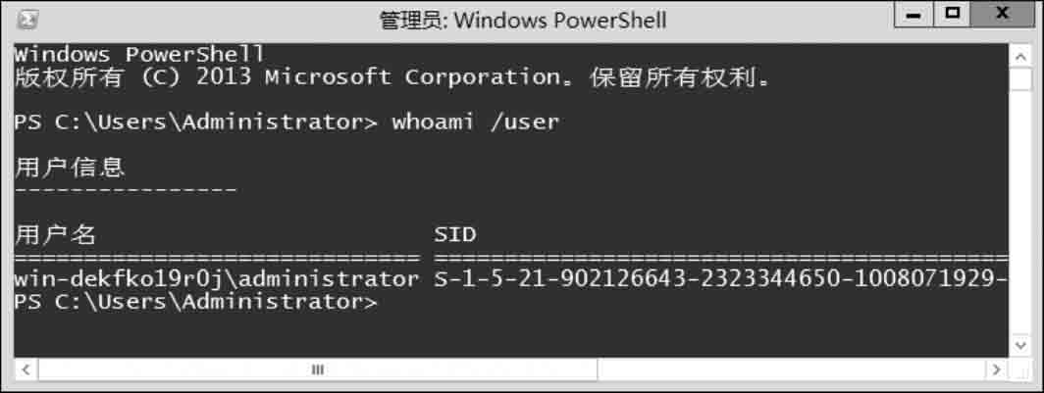Click the horizontal scrollbar right arrow
This screenshot has width=1044, height=393.
997,370
